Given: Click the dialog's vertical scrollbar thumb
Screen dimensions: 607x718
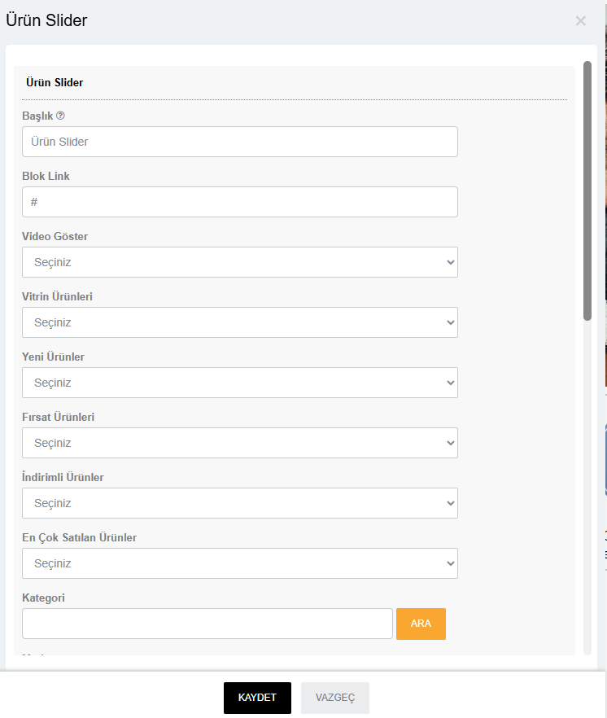Looking at the screenshot, I should [x=587, y=191].
